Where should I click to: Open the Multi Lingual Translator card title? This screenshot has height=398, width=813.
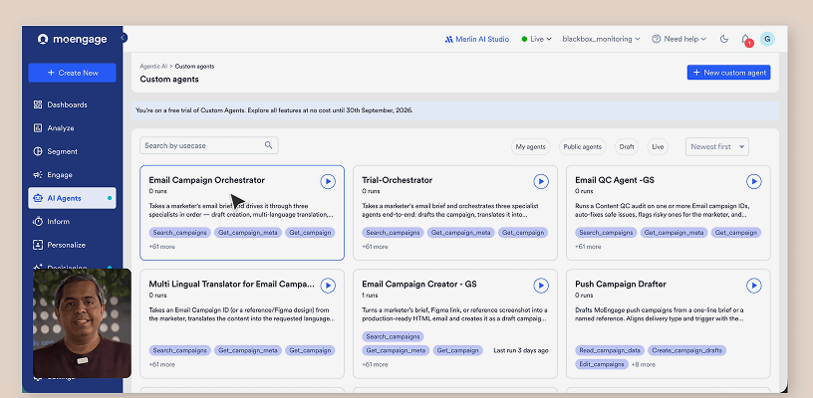click(232, 285)
